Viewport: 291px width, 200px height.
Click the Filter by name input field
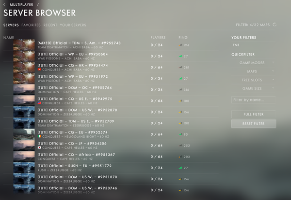253,100
